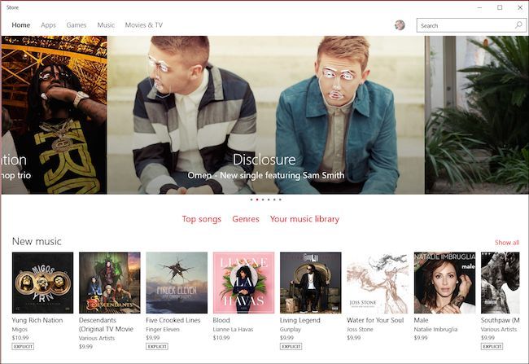Open Lianne La Havas Blood cover
Screen dimensions: 529x364
pos(243,283)
